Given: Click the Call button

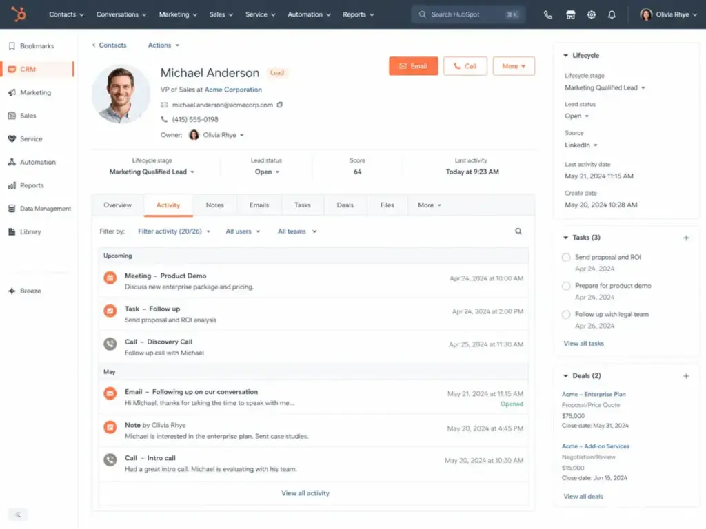Looking at the screenshot, I should pos(465,66).
